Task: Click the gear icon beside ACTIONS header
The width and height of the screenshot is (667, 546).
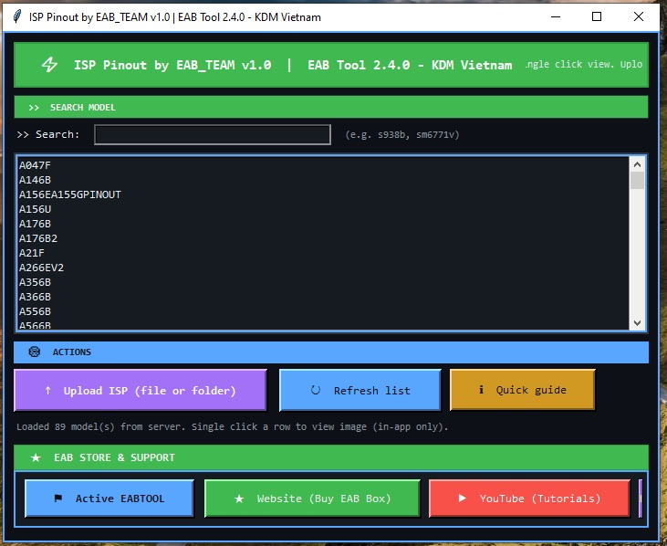Action: [35, 352]
